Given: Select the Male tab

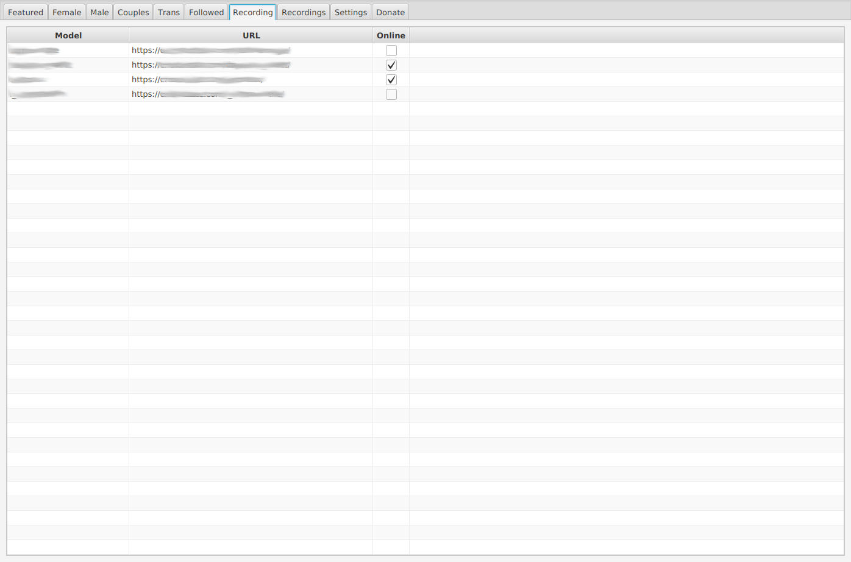Looking at the screenshot, I should click(99, 12).
